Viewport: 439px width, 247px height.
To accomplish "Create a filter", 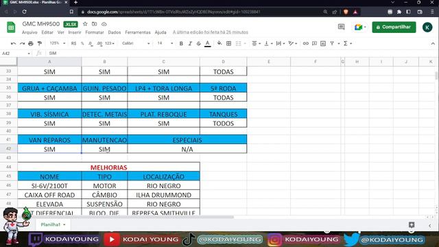I will pos(332,43).
